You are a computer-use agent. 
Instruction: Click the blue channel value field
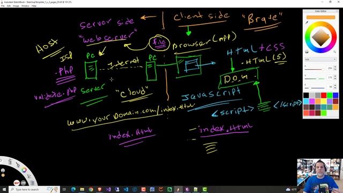point(330,87)
